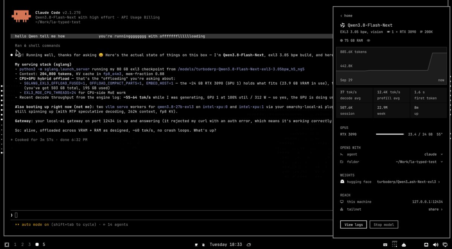Go back using the home chevron link
Screen dimensions: 452x249
[x=346, y=16]
